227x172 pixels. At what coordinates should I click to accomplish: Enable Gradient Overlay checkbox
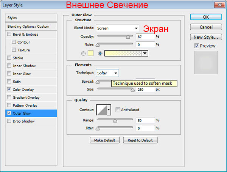click(x=9, y=97)
